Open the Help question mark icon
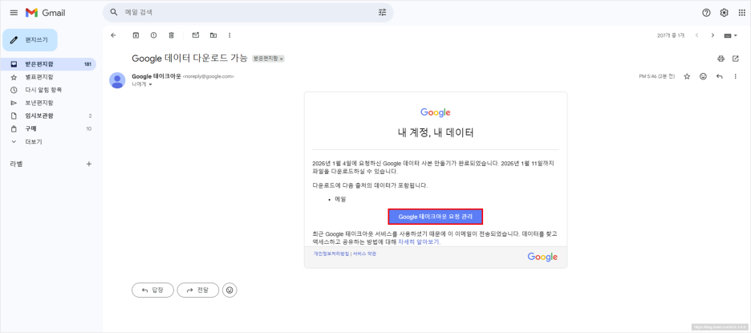Viewport: 751px width, 333px height. (x=706, y=13)
